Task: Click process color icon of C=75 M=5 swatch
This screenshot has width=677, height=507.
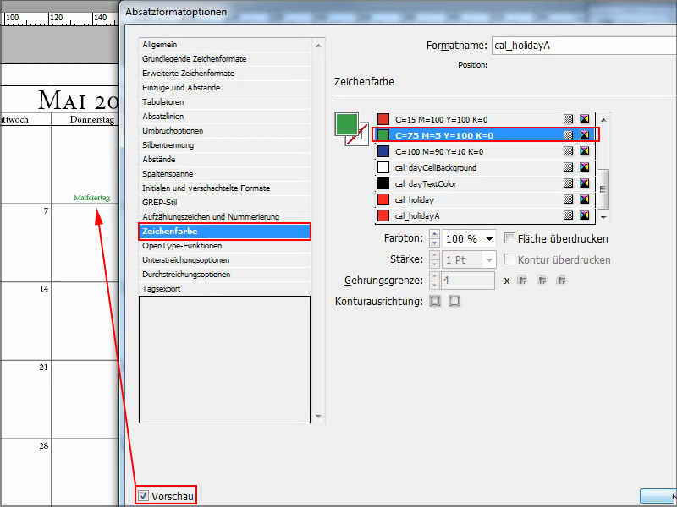Action: 568,135
